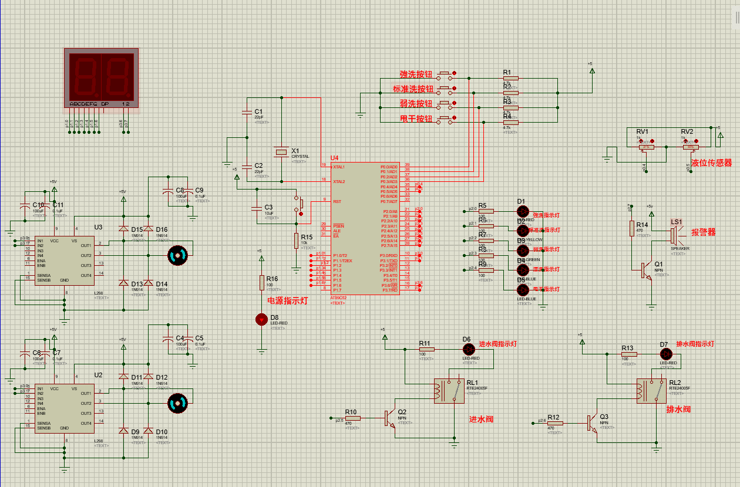Click the 排水阀指示灯 label
Viewport: 740px width, 487px height.
695,344
